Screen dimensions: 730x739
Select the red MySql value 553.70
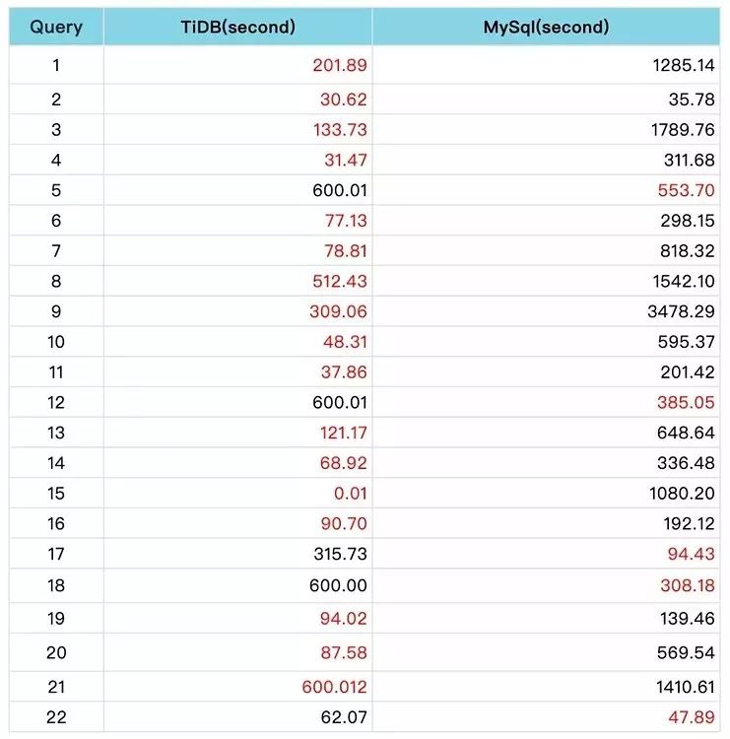tap(687, 189)
